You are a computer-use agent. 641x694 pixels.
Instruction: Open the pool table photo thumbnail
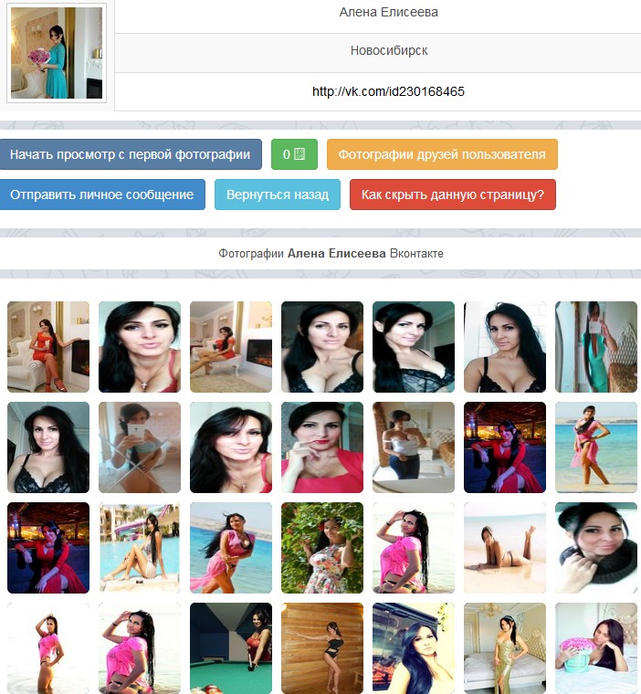(231, 647)
